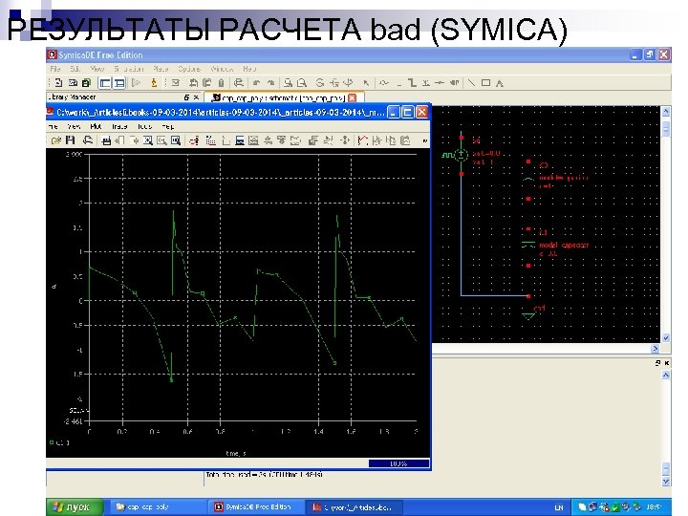Screen dimensions: 688x516
Task: Toggle the pin on the bottom output panel
Action: point(656,365)
